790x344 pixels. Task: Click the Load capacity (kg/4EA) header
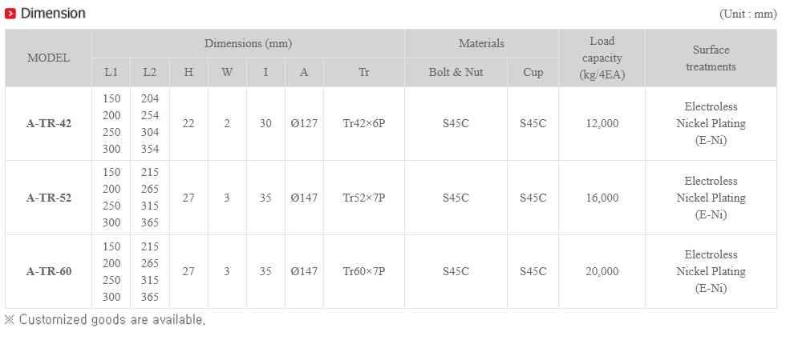602,58
